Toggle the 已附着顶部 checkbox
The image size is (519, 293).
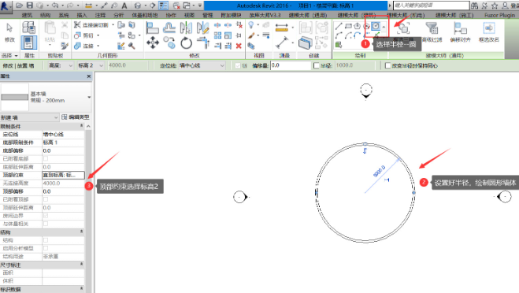click(x=46, y=199)
